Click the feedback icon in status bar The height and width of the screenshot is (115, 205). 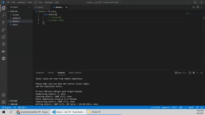pyautogui.click(x=197, y=107)
